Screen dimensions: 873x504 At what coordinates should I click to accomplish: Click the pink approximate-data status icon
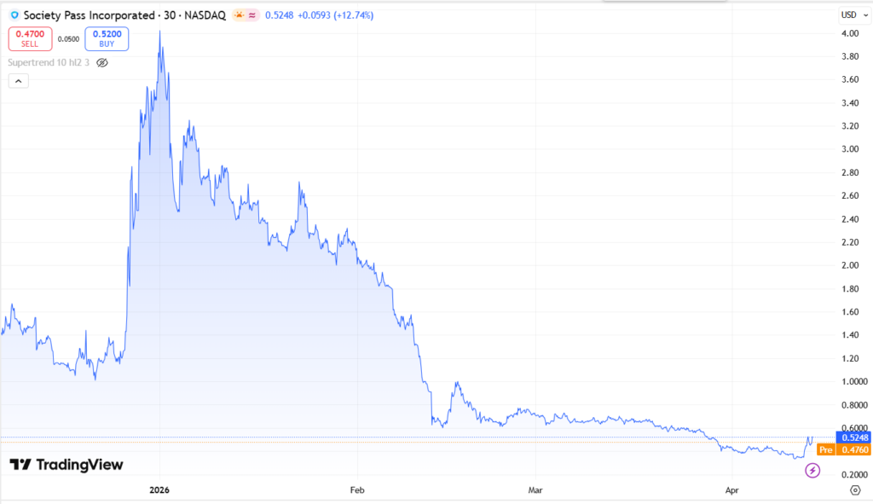tap(252, 15)
